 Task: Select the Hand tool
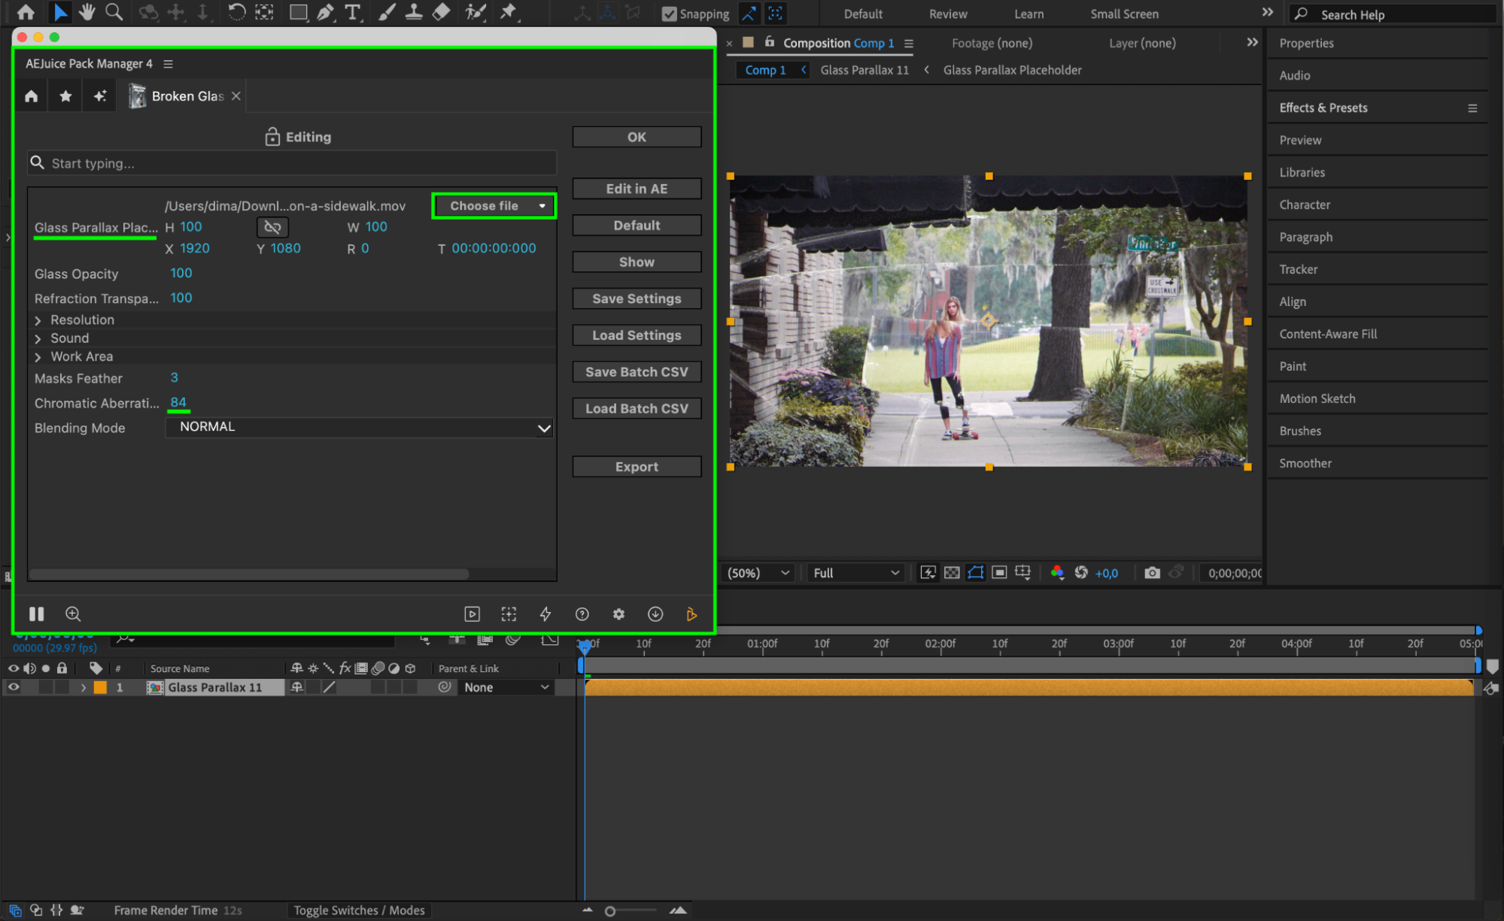[x=87, y=12]
